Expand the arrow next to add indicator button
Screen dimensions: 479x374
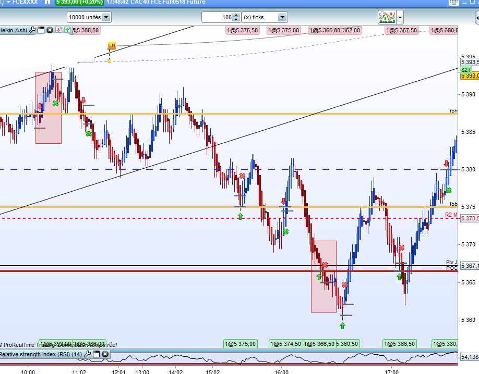[400, 17]
